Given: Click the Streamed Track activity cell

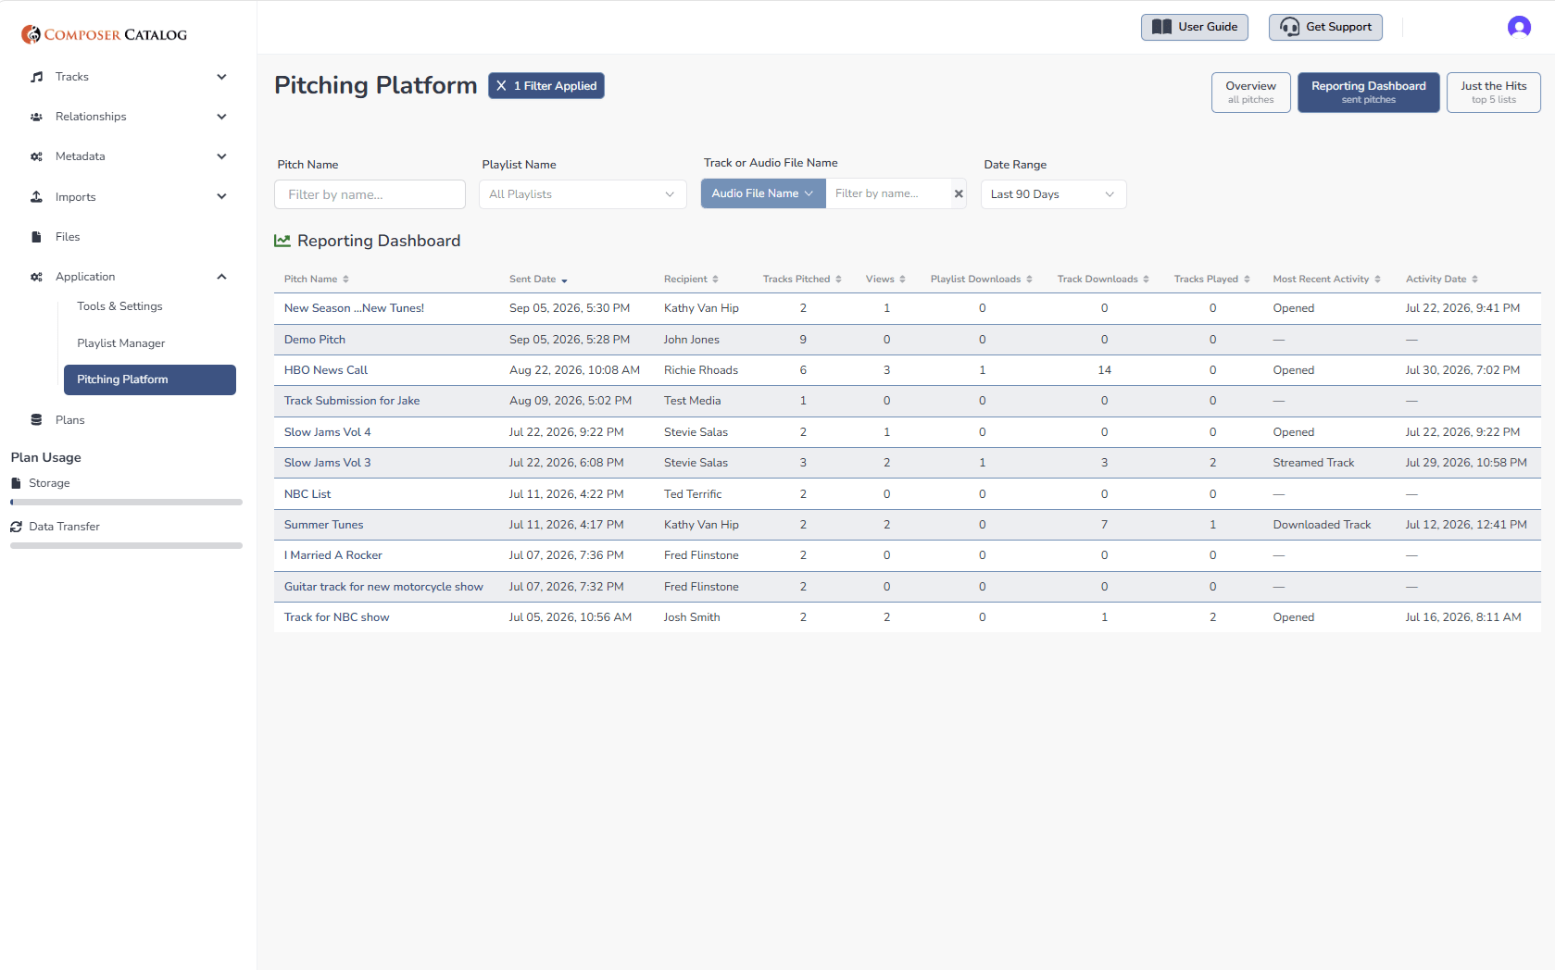Looking at the screenshot, I should click(1312, 463).
